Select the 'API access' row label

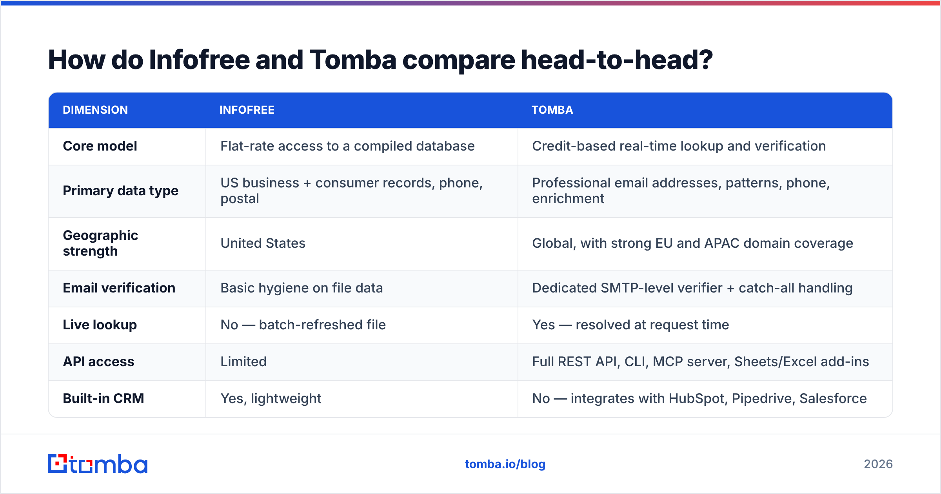point(98,361)
